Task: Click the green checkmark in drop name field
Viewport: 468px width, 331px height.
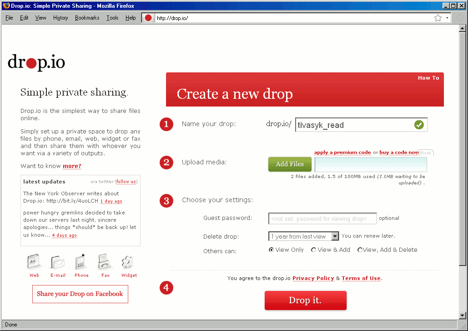Action: (x=419, y=125)
